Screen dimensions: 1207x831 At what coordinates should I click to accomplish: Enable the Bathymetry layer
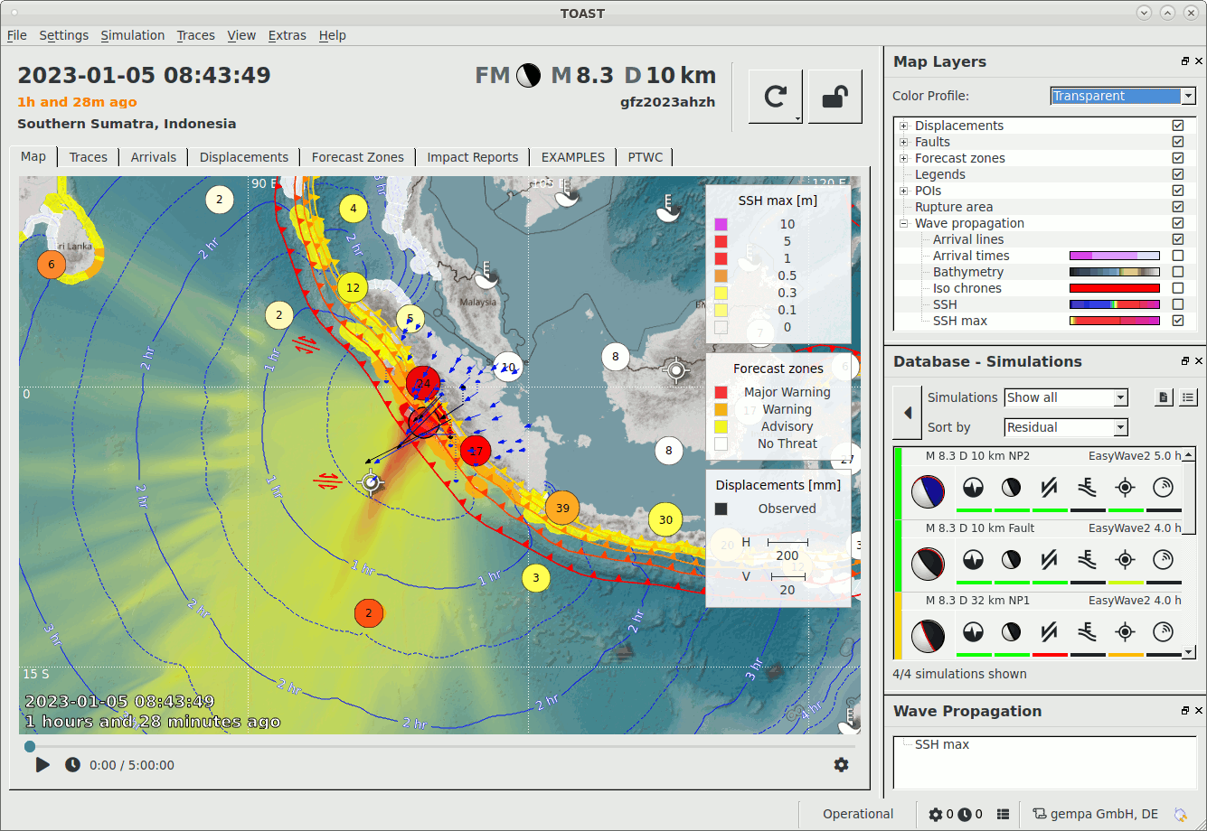pos(1178,272)
